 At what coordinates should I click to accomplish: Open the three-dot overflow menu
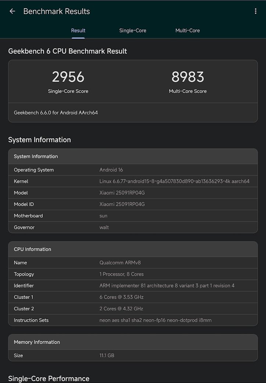(x=256, y=11)
